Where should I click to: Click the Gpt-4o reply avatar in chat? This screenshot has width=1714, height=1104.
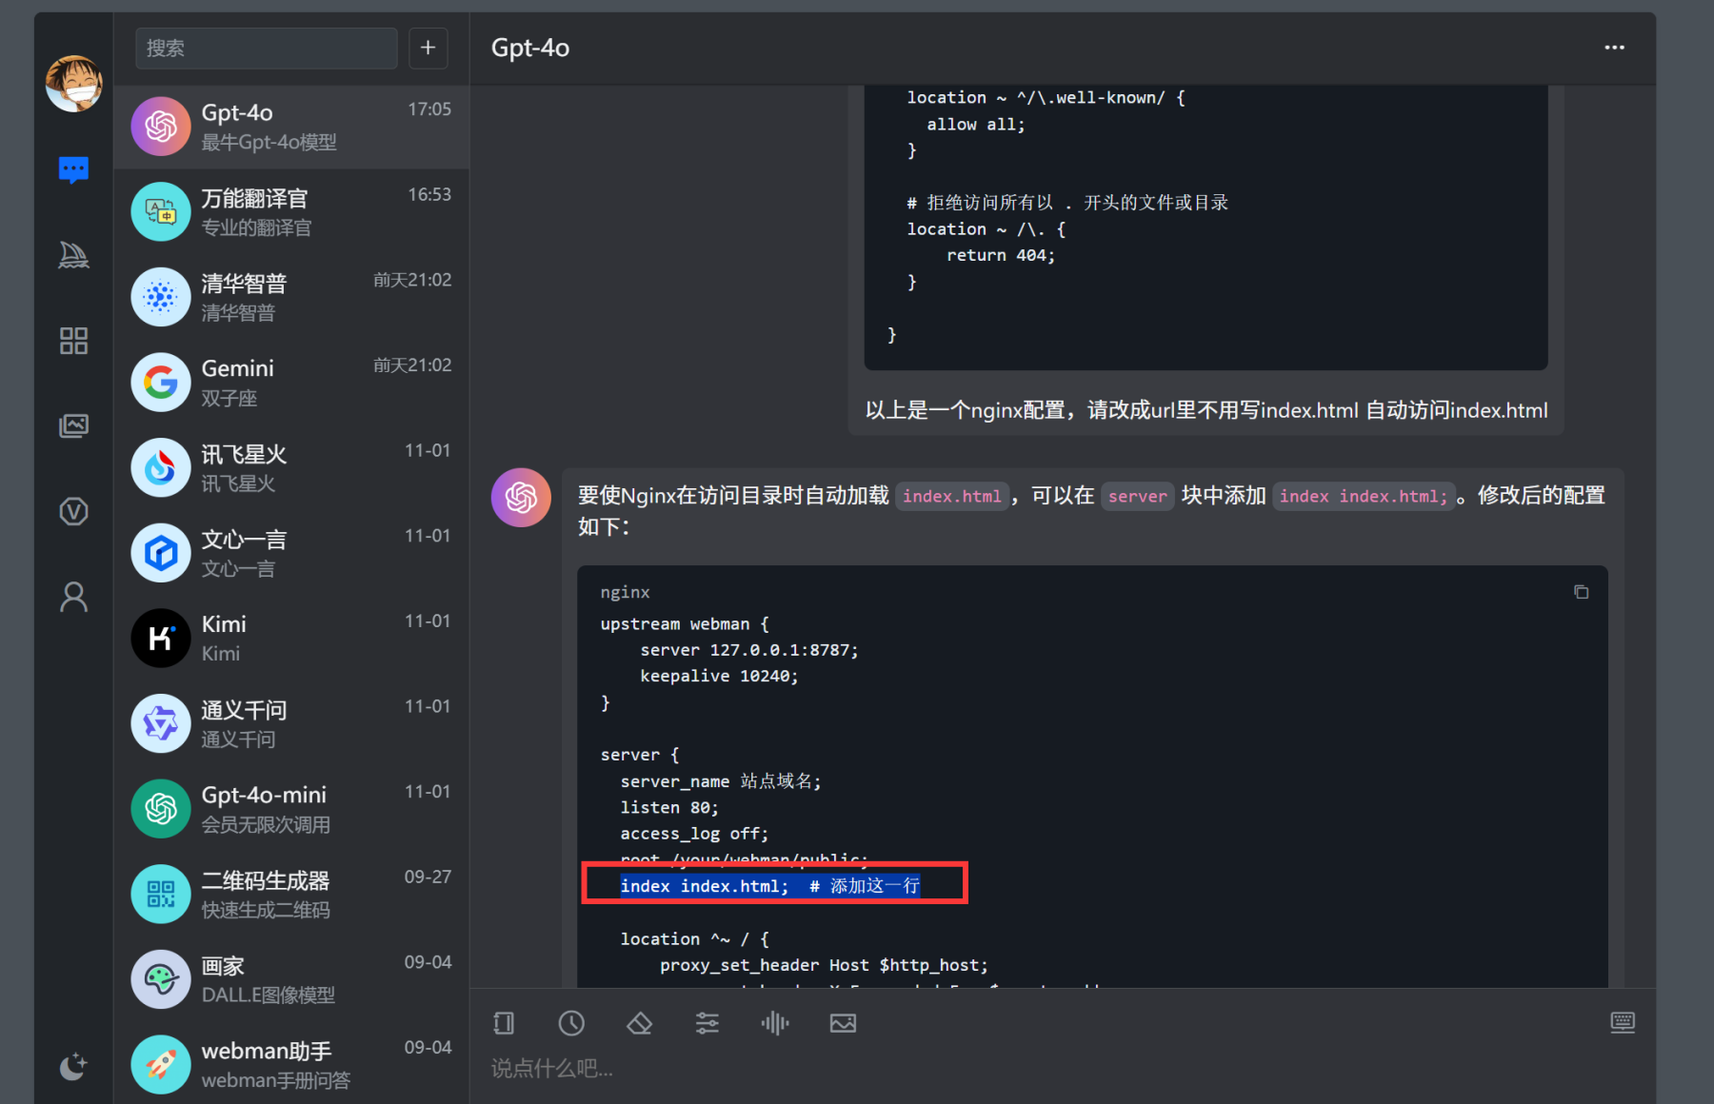521,497
